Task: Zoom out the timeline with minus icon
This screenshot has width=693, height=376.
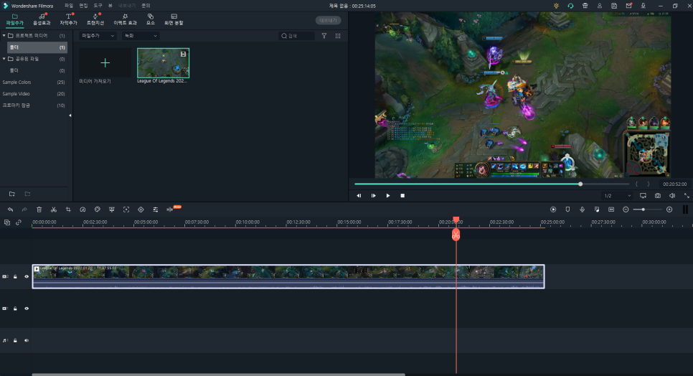Action: click(626, 210)
